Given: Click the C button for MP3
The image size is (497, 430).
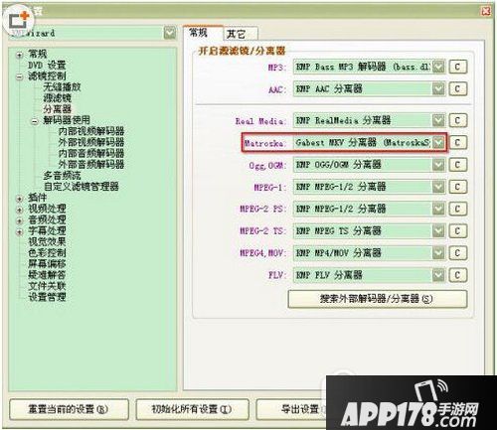Looking at the screenshot, I should (x=458, y=67).
